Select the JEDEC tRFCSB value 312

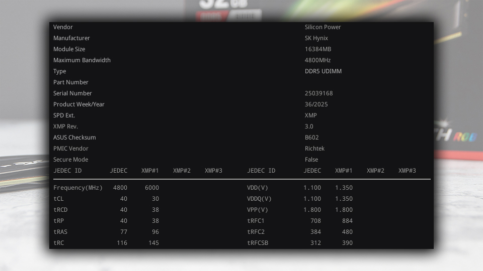(316, 243)
